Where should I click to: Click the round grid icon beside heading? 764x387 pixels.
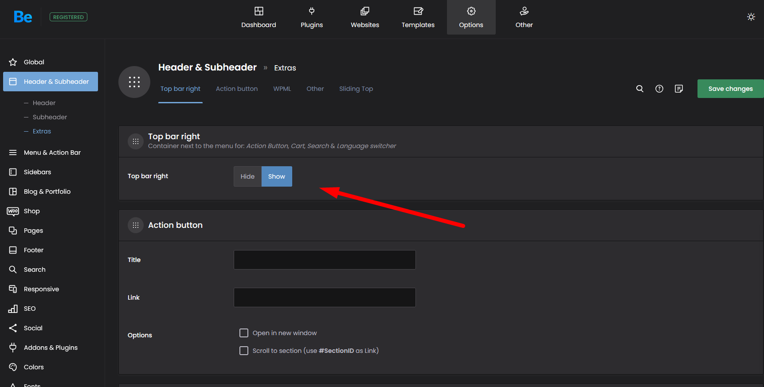point(134,82)
